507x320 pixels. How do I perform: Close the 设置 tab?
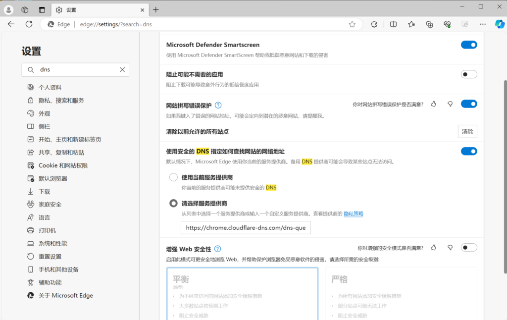pyautogui.click(x=142, y=10)
